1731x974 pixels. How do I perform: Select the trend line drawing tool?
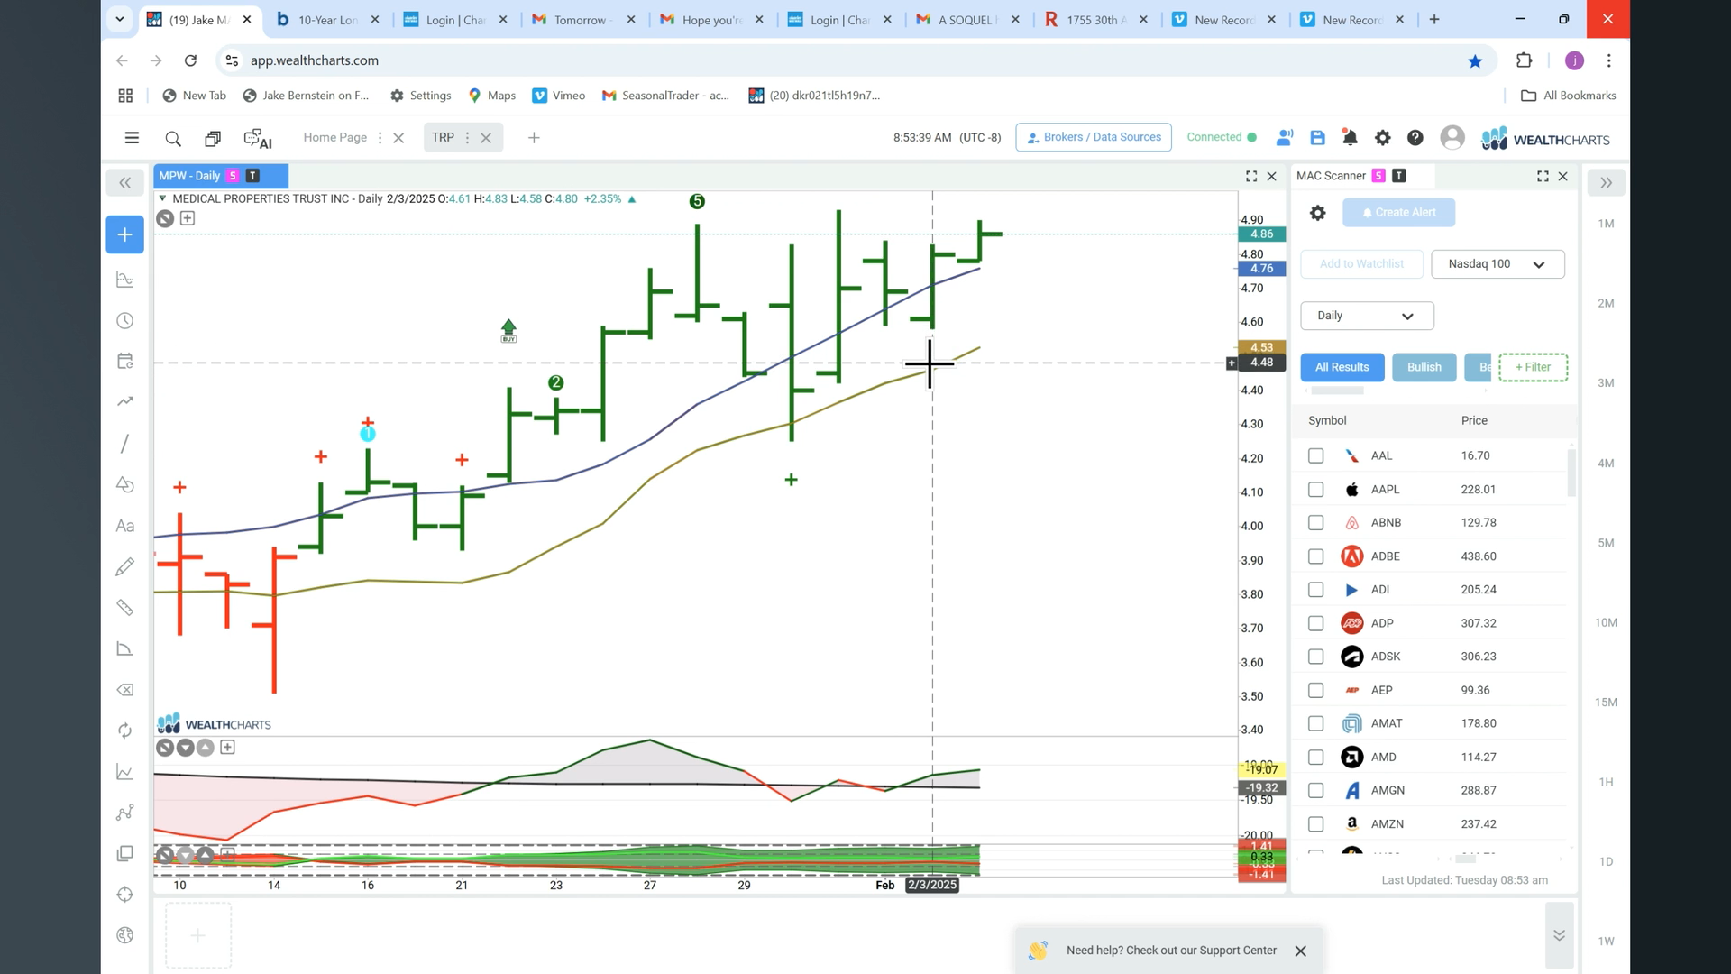125,444
